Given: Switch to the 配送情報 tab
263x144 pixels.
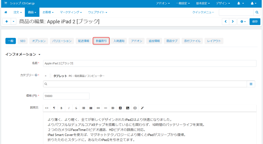Looking at the screenshot, I should (84, 41).
